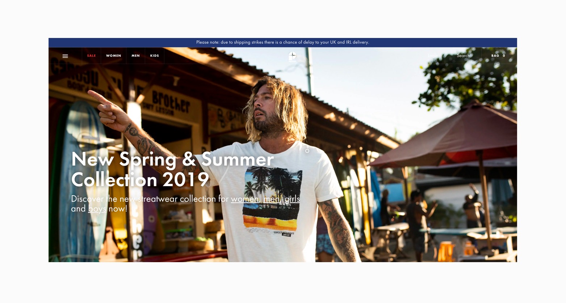566x303 pixels.
Task: Go to the KIDS section
Action: (x=155, y=56)
